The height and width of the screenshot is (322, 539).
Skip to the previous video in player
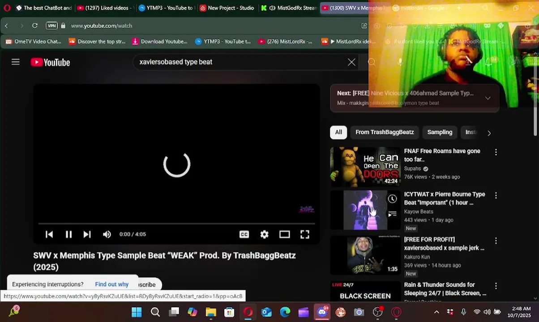pos(49,234)
